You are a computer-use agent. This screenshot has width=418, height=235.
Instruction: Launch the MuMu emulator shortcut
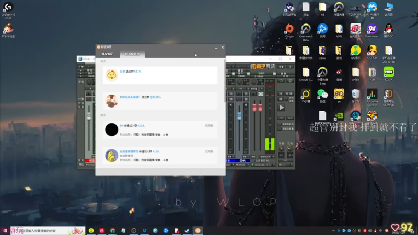tap(372, 10)
